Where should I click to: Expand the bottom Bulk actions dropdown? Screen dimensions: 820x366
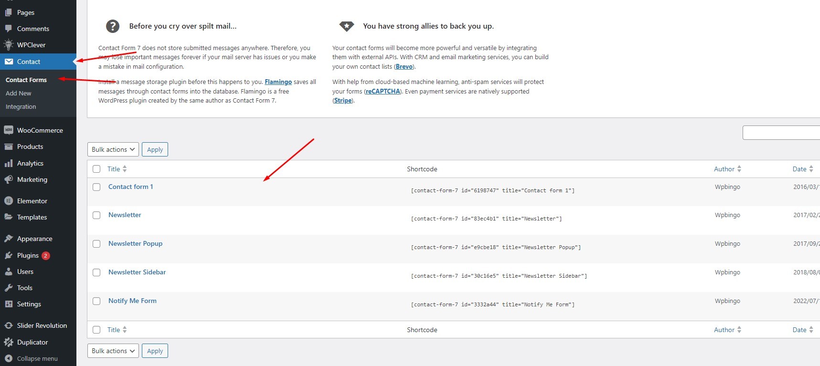(x=113, y=351)
